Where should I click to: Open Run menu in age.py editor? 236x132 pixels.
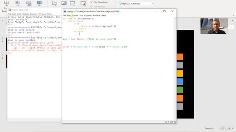pyautogui.click(x=81, y=15)
